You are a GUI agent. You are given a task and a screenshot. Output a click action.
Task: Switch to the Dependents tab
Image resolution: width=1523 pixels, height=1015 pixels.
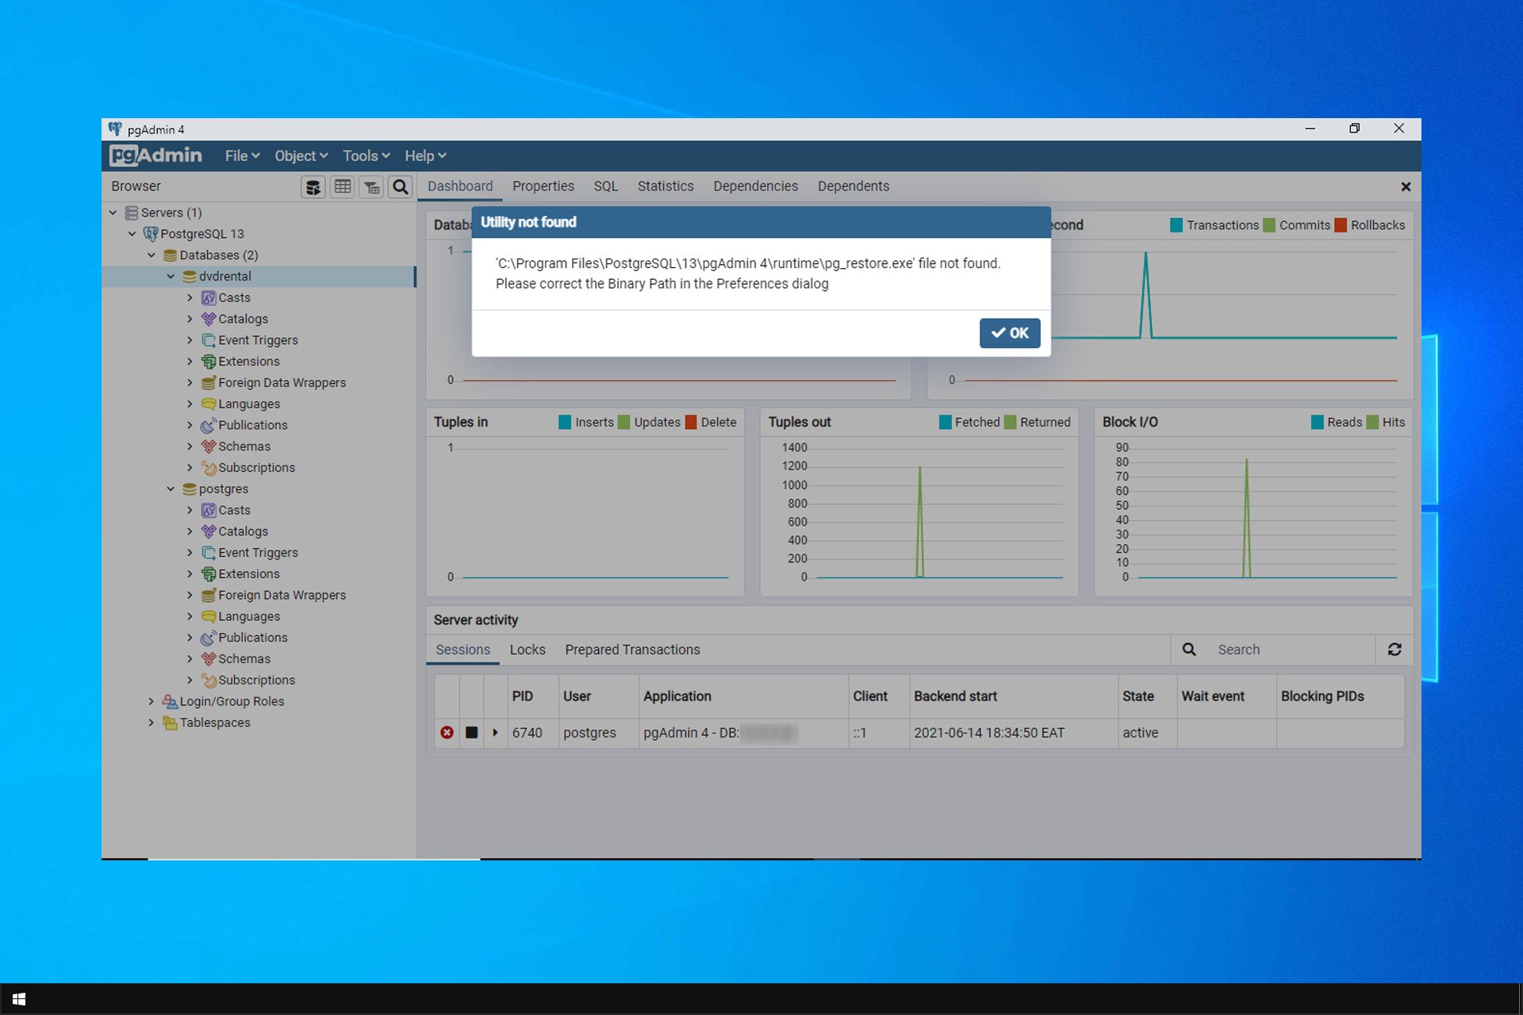pyautogui.click(x=854, y=186)
